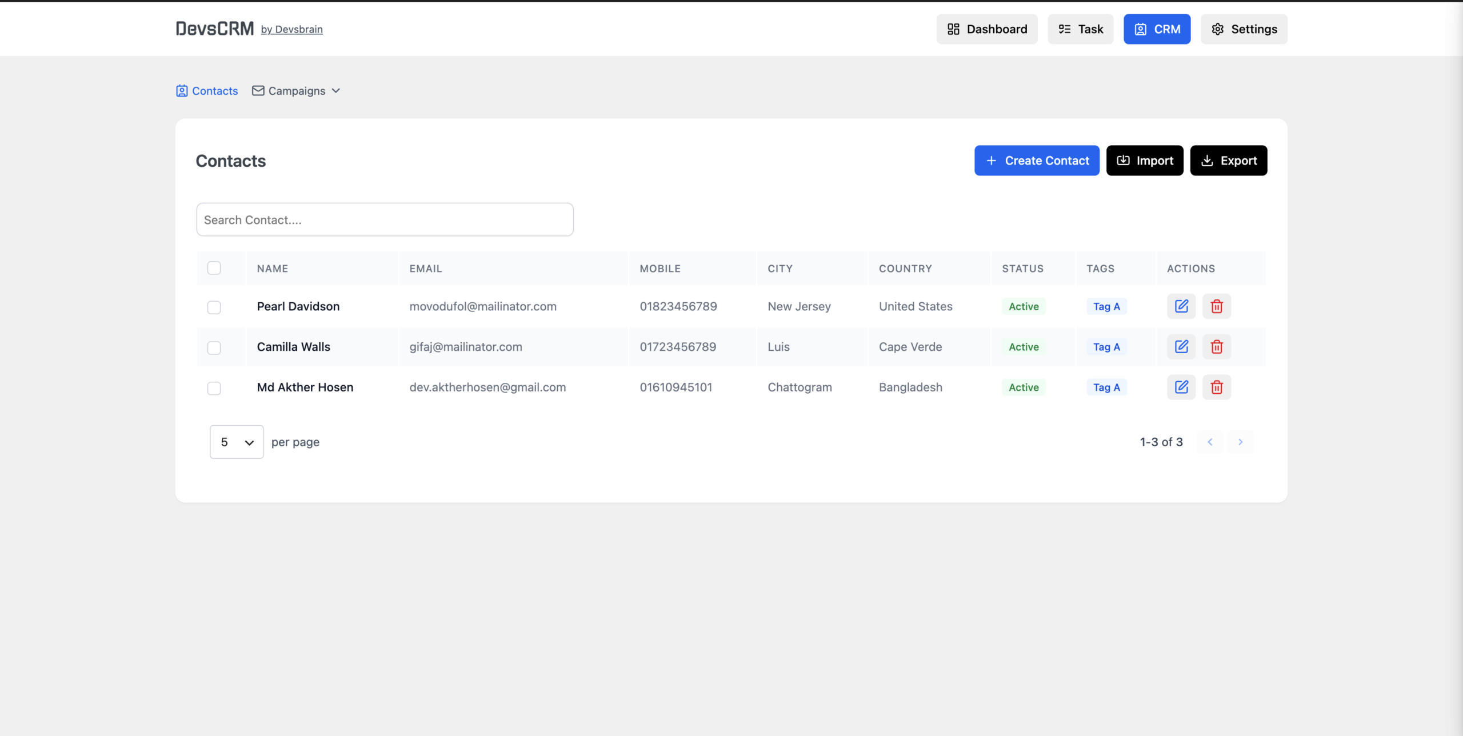Click the Import button

point(1145,161)
